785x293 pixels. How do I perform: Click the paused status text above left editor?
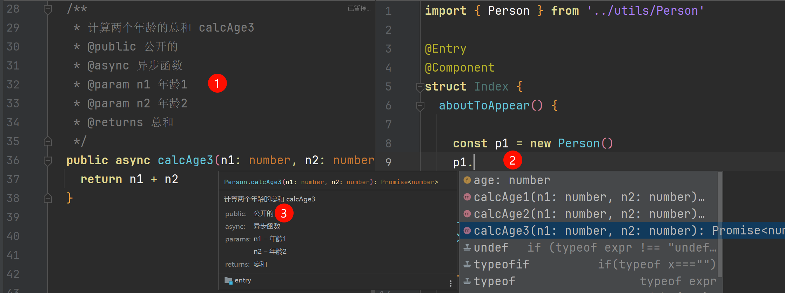click(358, 8)
